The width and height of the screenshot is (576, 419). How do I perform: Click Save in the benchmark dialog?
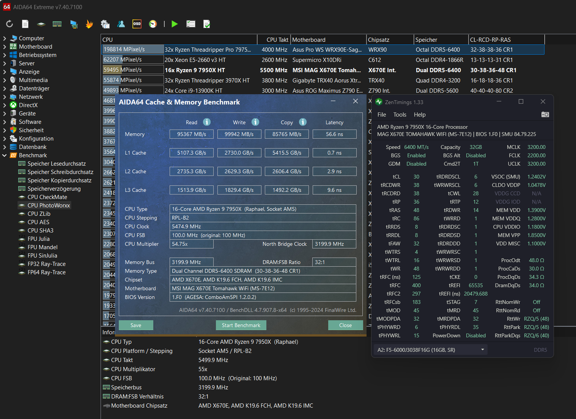click(x=136, y=325)
